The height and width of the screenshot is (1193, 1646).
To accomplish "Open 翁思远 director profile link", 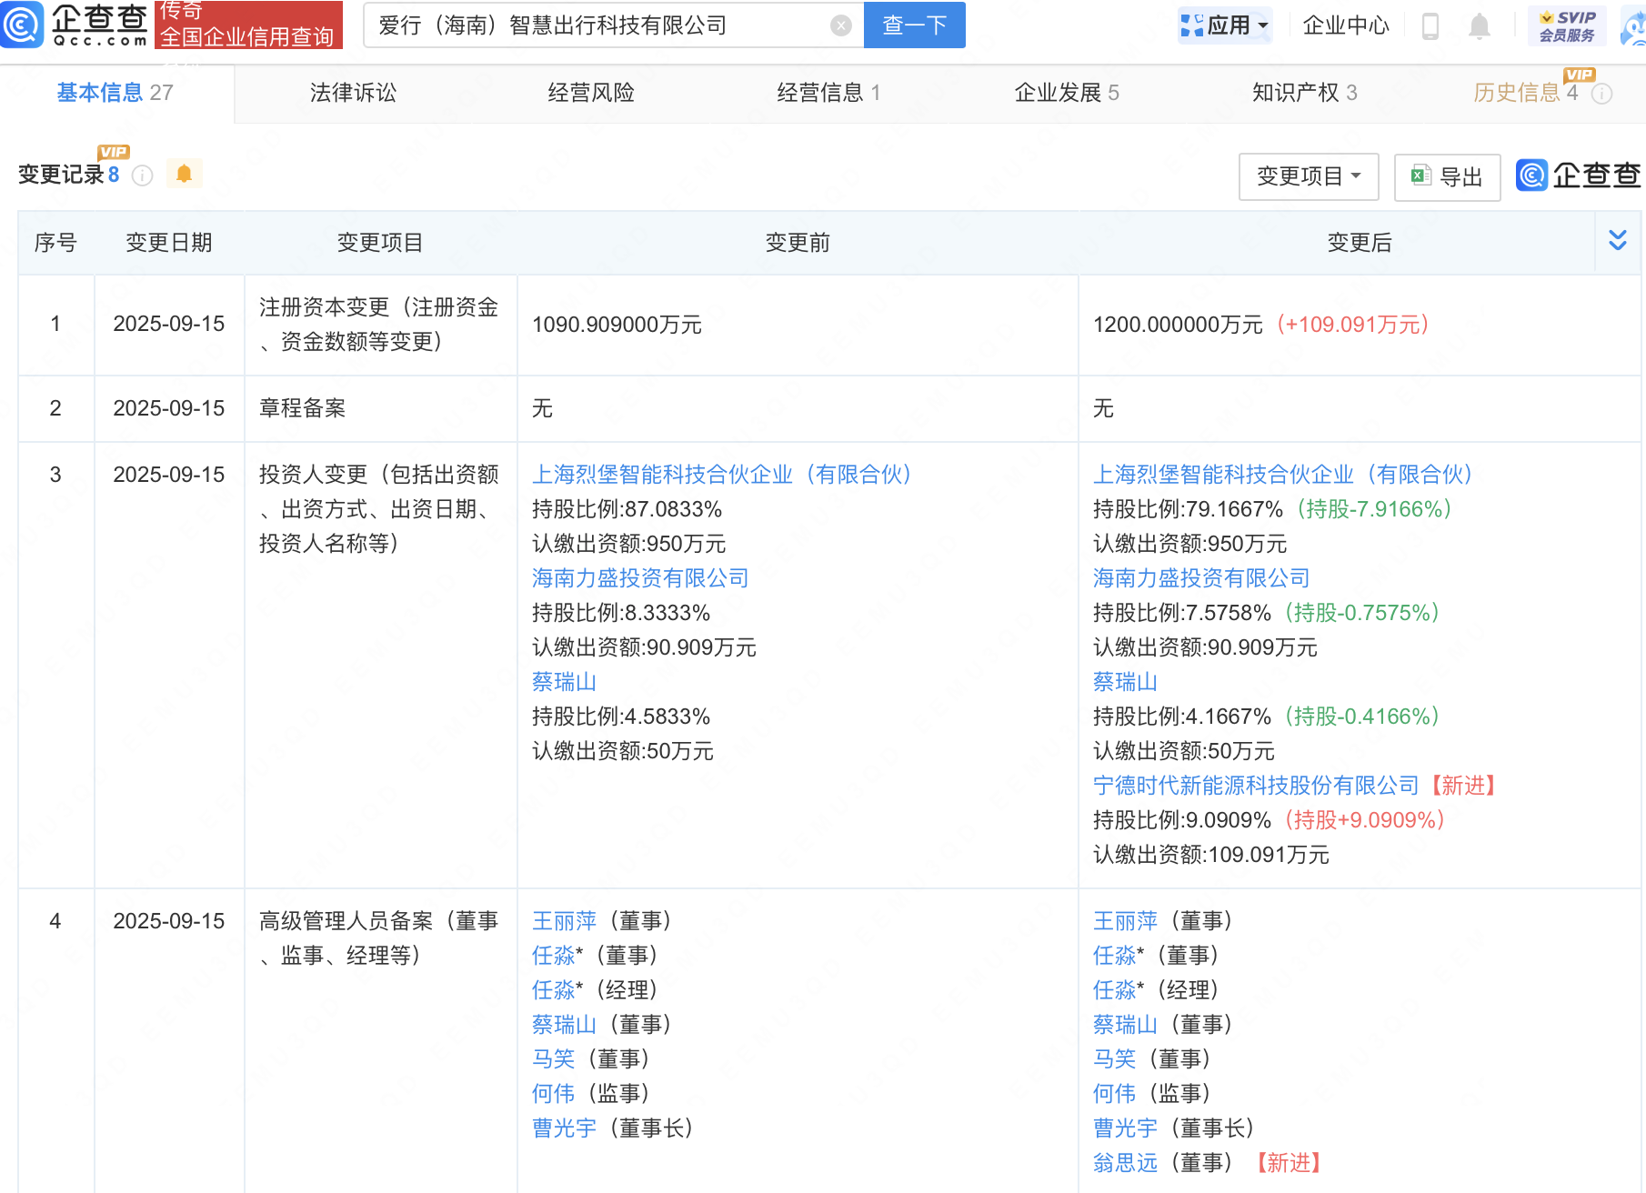I will pyautogui.click(x=1125, y=1163).
